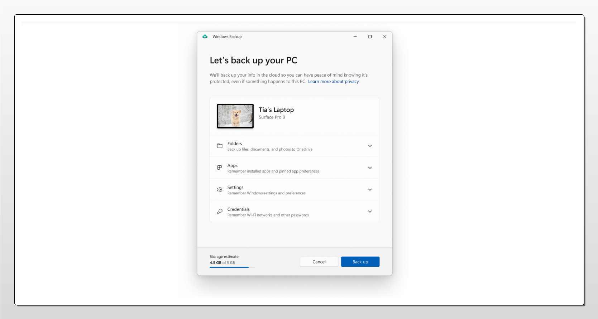Maximize the Windows Backup window
The height and width of the screenshot is (319, 598).
pyautogui.click(x=370, y=37)
